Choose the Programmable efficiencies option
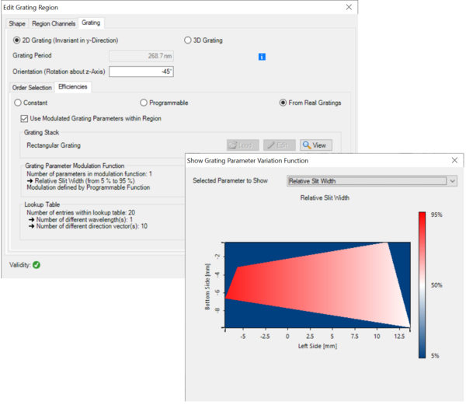This screenshot has height=405, width=466. (144, 103)
